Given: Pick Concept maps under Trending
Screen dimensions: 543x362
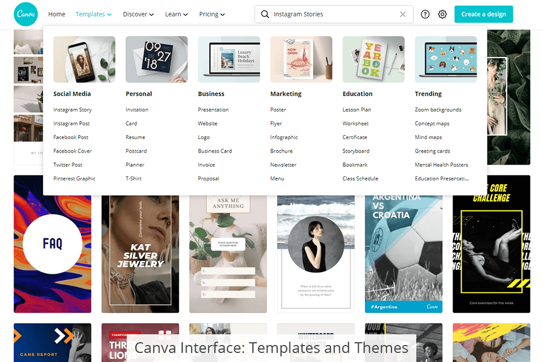Looking at the screenshot, I should point(432,124).
